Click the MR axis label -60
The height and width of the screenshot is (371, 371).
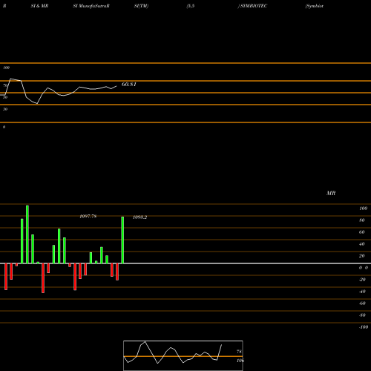click(x=362, y=303)
